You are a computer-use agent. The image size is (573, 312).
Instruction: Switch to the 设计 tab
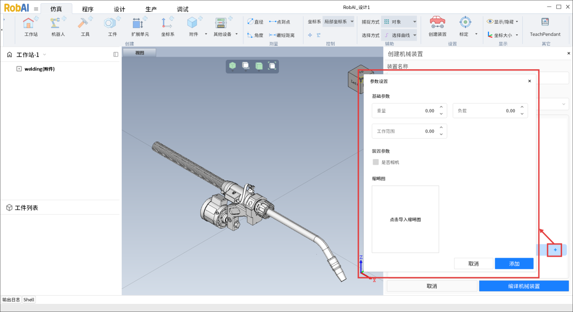[119, 9]
